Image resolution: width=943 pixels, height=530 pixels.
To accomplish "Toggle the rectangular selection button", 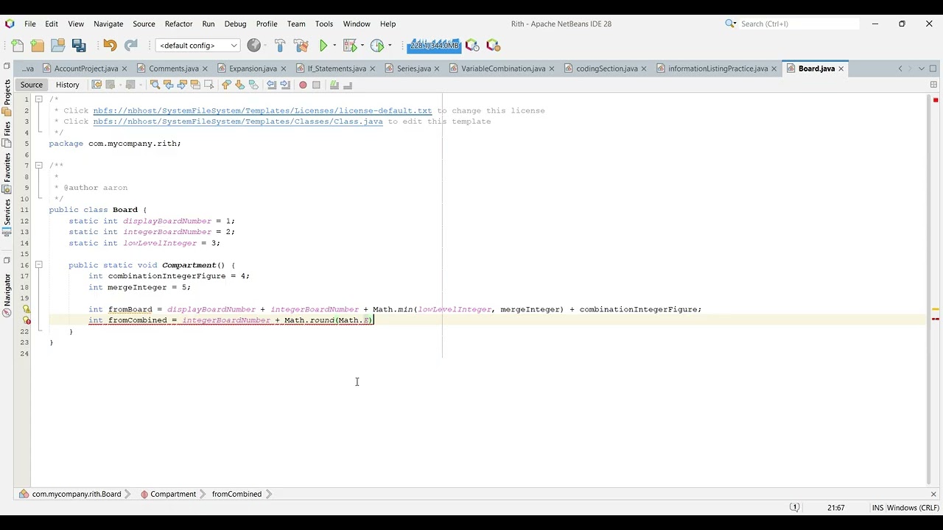I will click(x=208, y=85).
